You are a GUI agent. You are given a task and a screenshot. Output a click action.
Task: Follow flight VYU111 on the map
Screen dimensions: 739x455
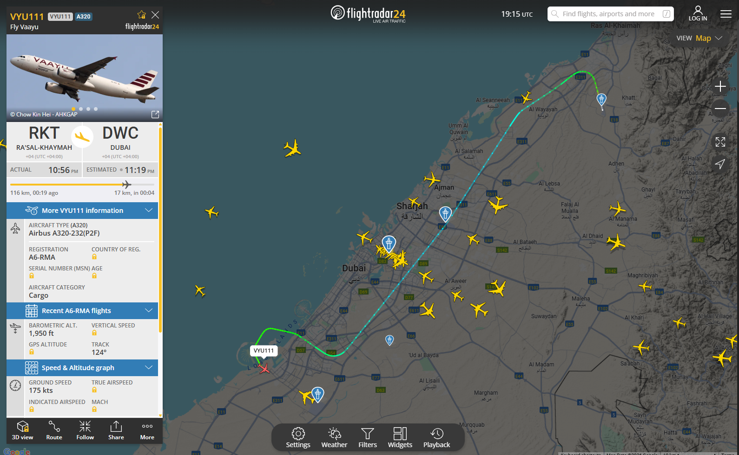tap(85, 430)
